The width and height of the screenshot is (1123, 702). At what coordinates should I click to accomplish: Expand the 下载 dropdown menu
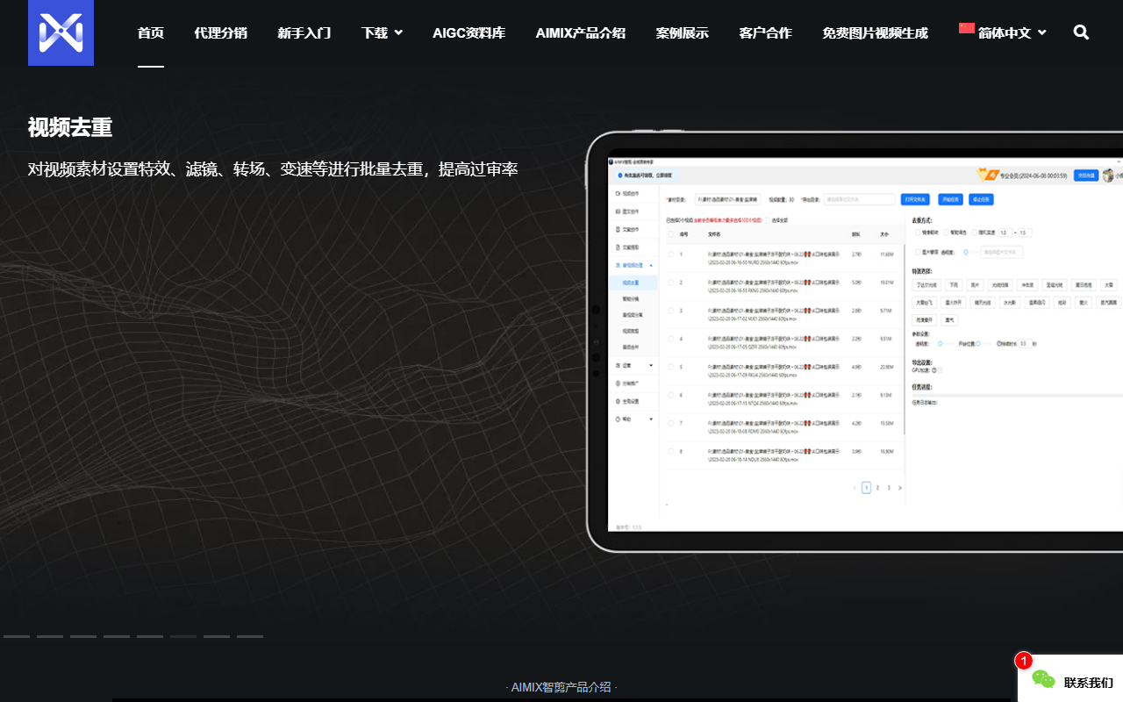382,33
